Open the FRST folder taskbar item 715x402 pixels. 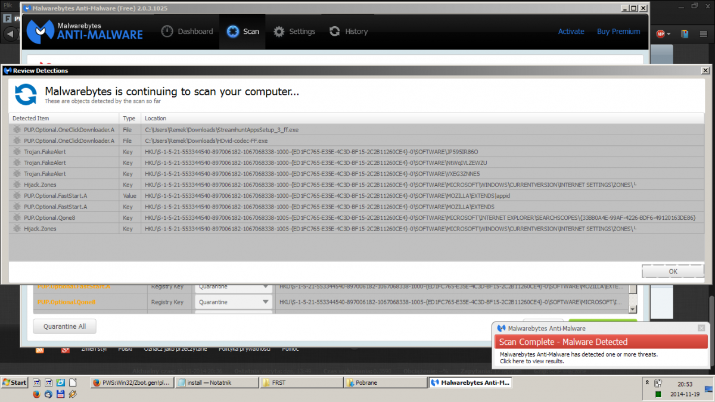[301, 382]
